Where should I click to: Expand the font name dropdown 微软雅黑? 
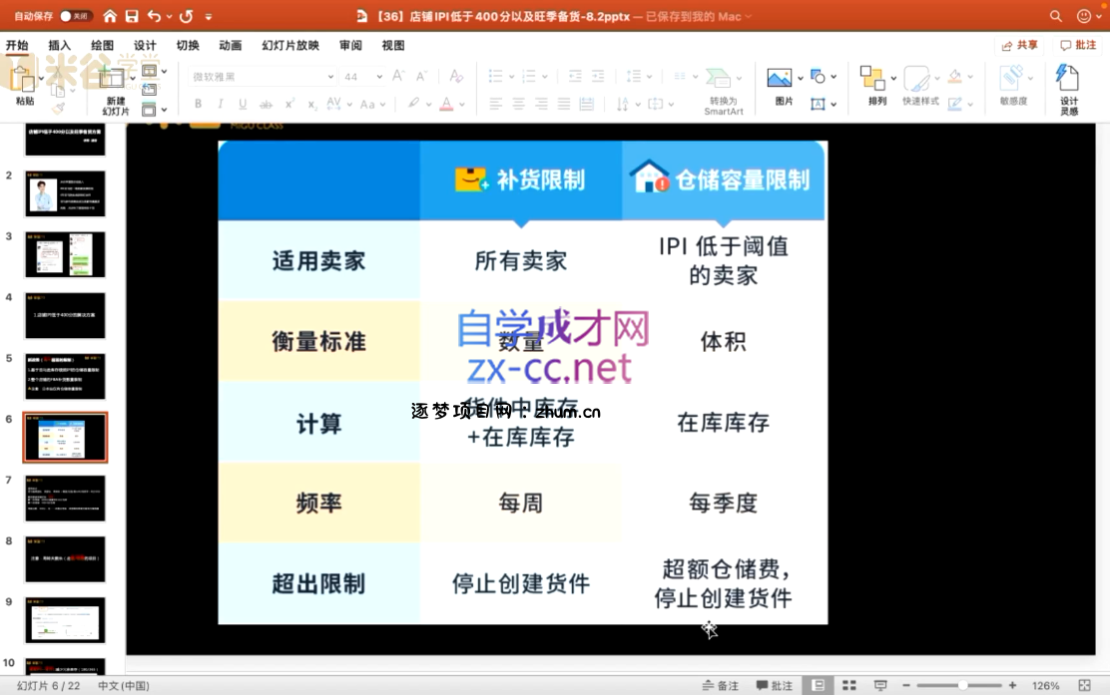pyautogui.click(x=330, y=77)
